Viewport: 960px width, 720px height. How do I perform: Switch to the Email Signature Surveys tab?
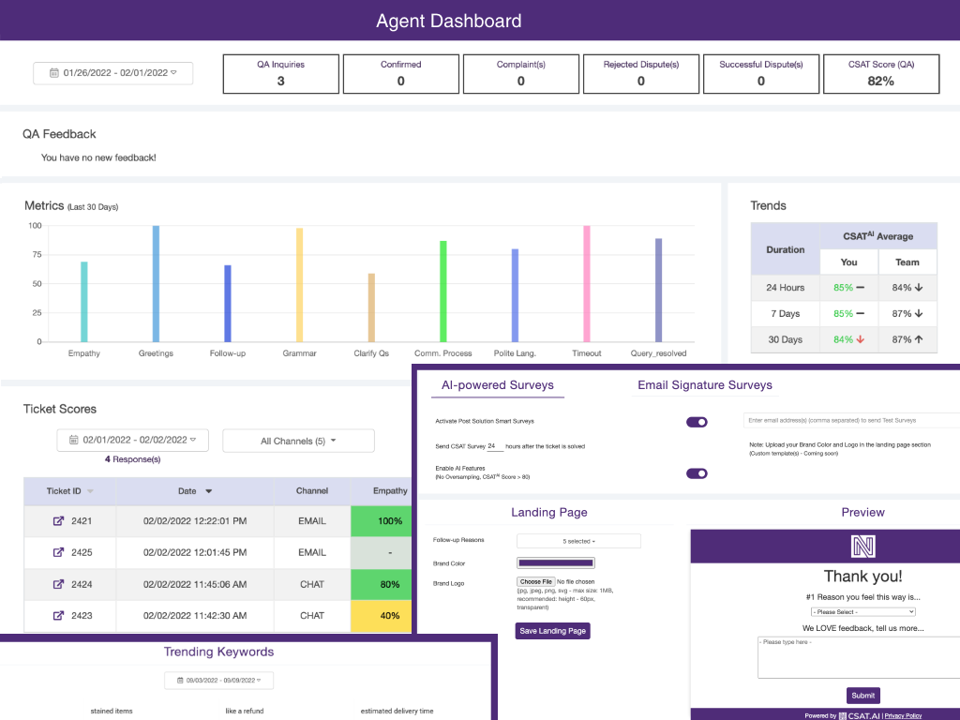pos(705,385)
